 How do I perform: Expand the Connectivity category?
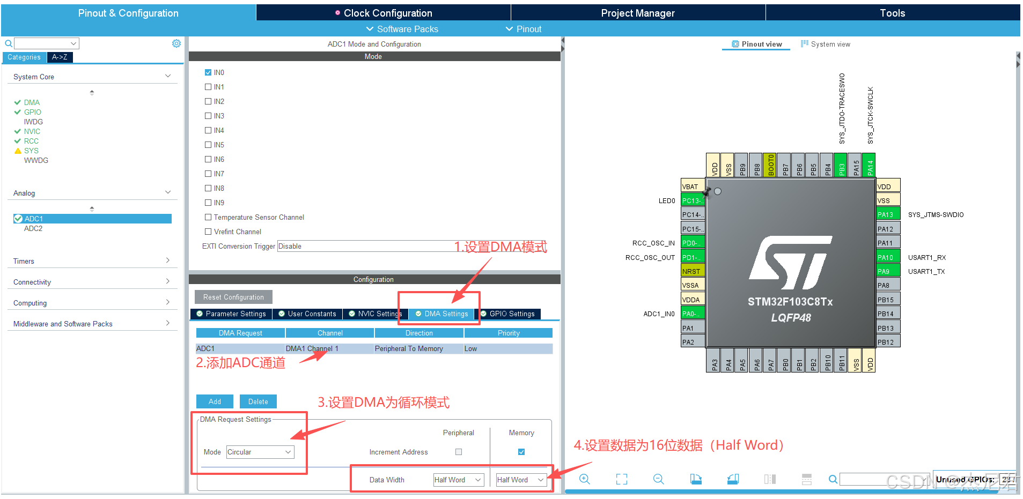coord(168,281)
